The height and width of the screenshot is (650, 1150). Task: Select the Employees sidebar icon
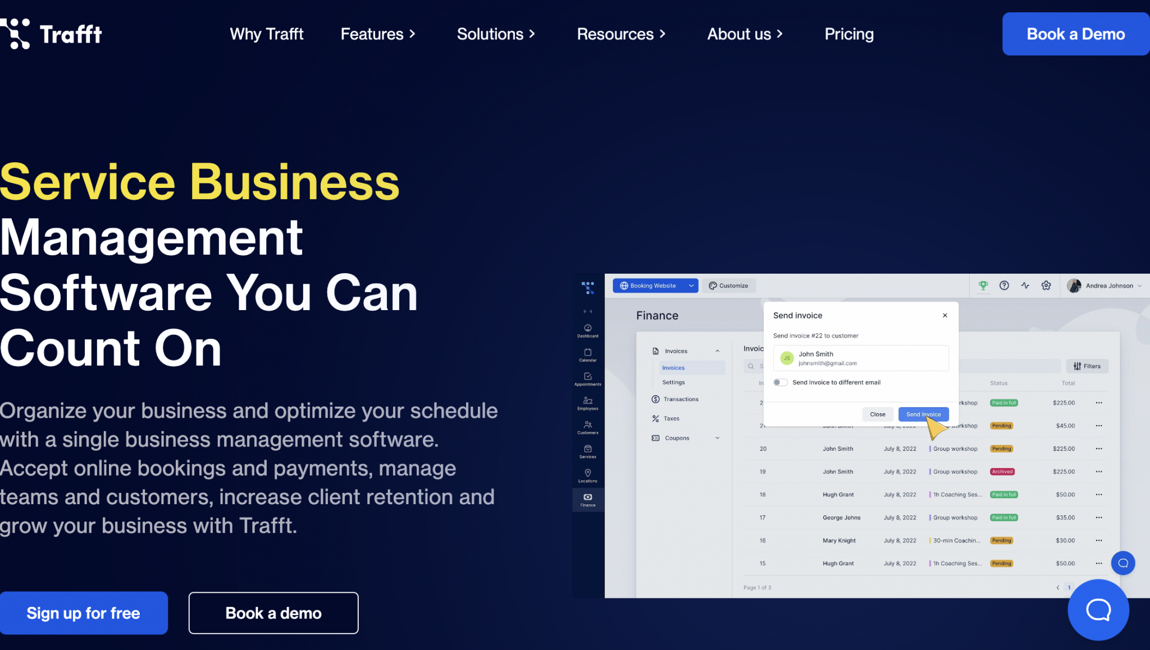click(588, 400)
